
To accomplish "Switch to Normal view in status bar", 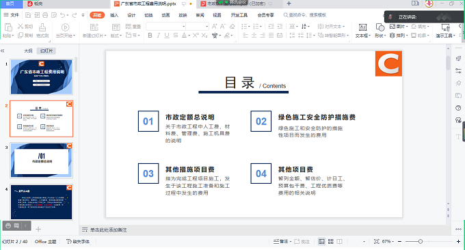I will tap(321, 241).
